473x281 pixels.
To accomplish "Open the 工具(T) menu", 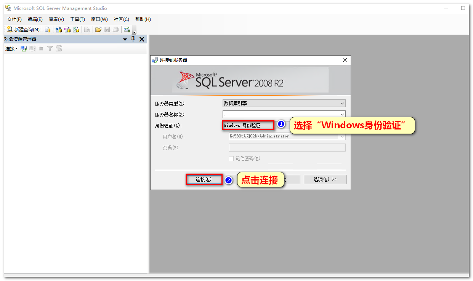I will point(77,19).
